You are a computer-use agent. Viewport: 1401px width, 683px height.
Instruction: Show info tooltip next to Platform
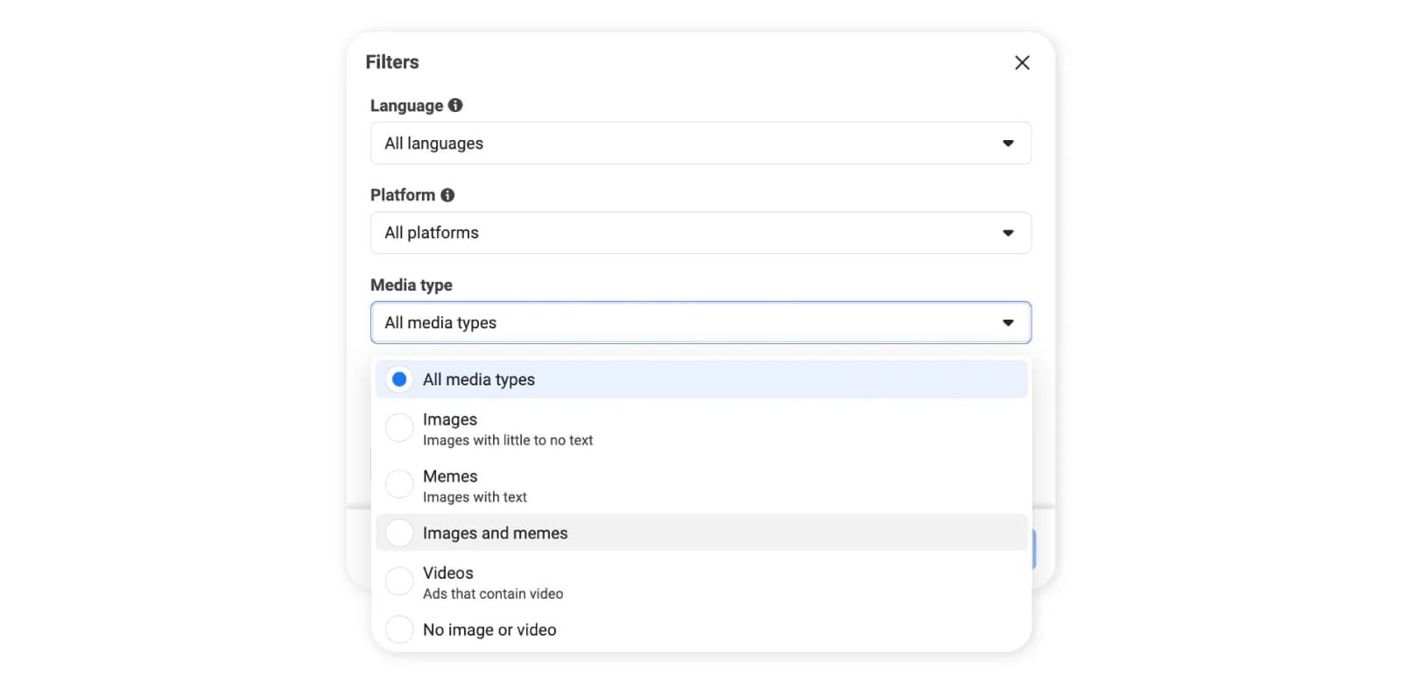pos(447,195)
